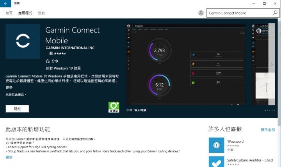Open the main Snapshots screenshot thumbnail
The image size is (281, 167).
186,65
